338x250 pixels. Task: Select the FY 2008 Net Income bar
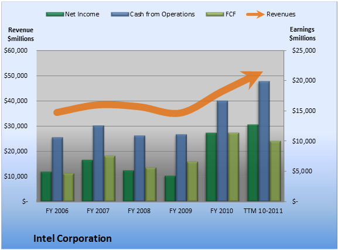click(128, 186)
